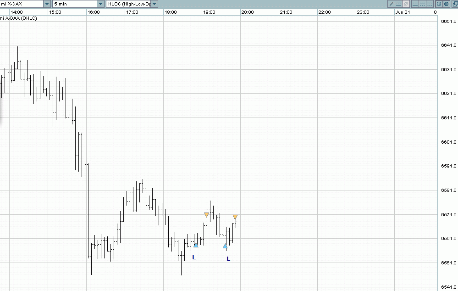Click the 22:00 time axis label
458x291 pixels.
coord(325,12)
